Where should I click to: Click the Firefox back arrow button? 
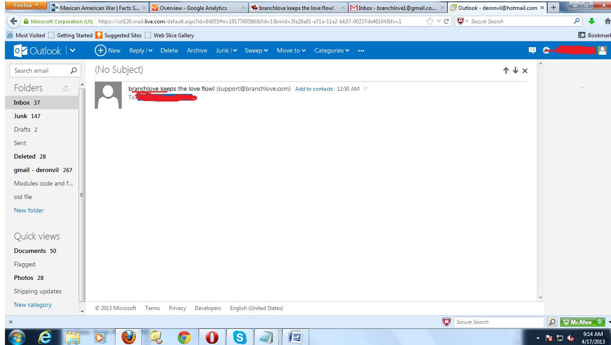[13, 21]
